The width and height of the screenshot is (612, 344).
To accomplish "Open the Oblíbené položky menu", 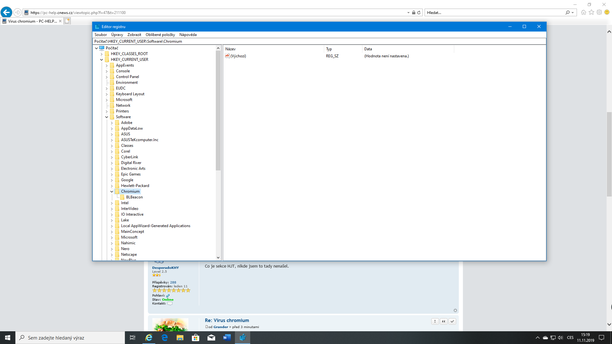I will coord(160,35).
